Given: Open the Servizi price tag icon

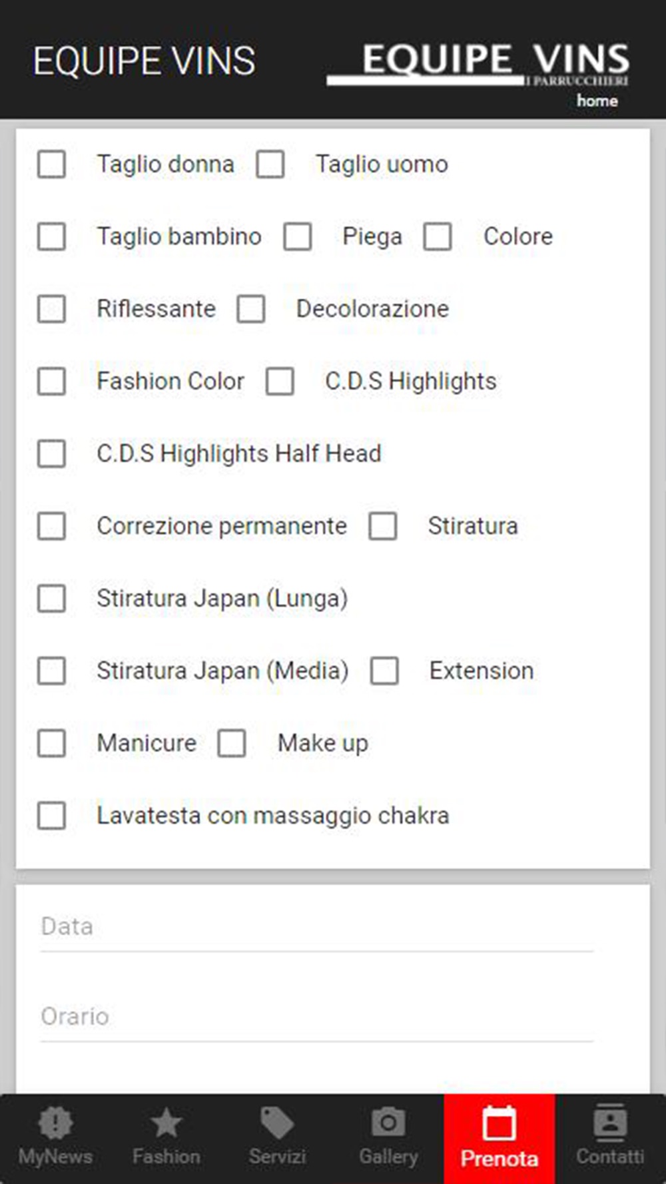Looking at the screenshot, I should [277, 1124].
